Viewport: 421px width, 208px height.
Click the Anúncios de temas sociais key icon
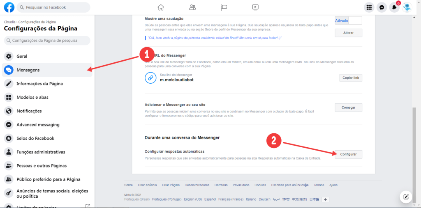[9, 194]
